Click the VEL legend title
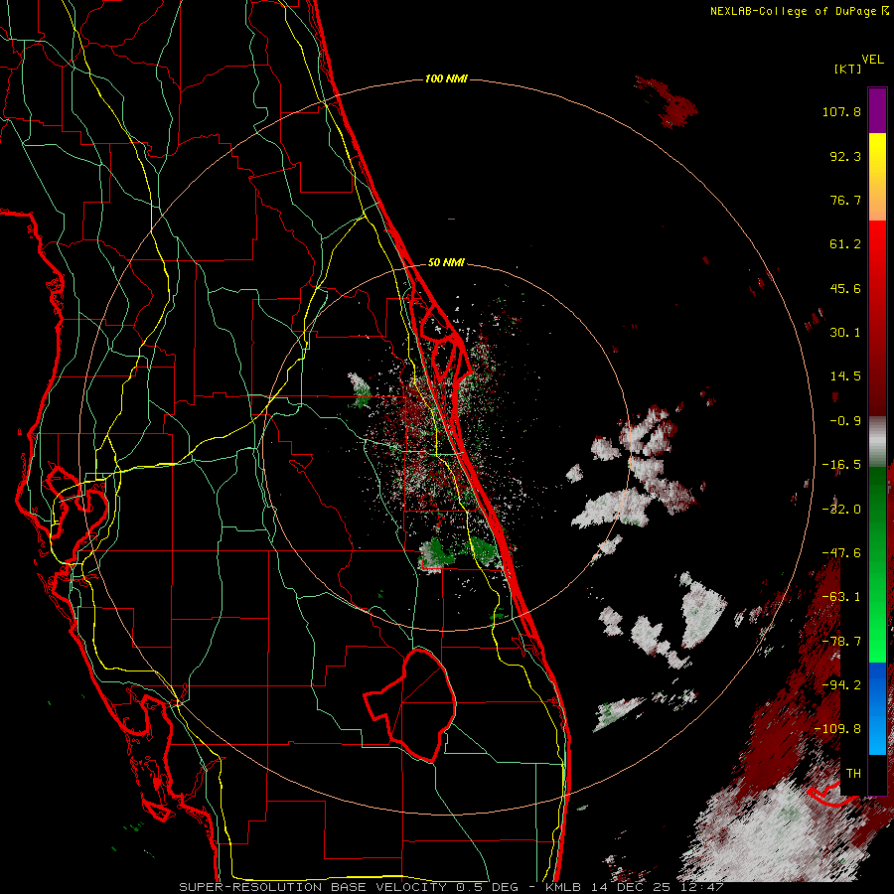The width and height of the screenshot is (894, 894). [x=872, y=60]
